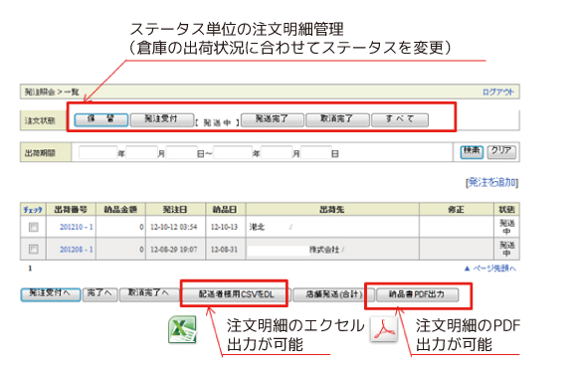
Task: Click delivery date 12-08-31
Action: tap(224, 250)
